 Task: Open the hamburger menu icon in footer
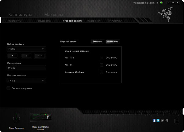point(177,121)
